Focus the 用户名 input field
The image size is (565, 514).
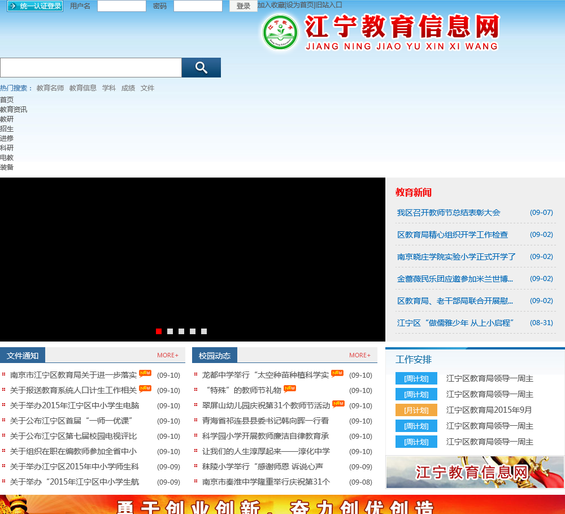[x=121, y=6]
